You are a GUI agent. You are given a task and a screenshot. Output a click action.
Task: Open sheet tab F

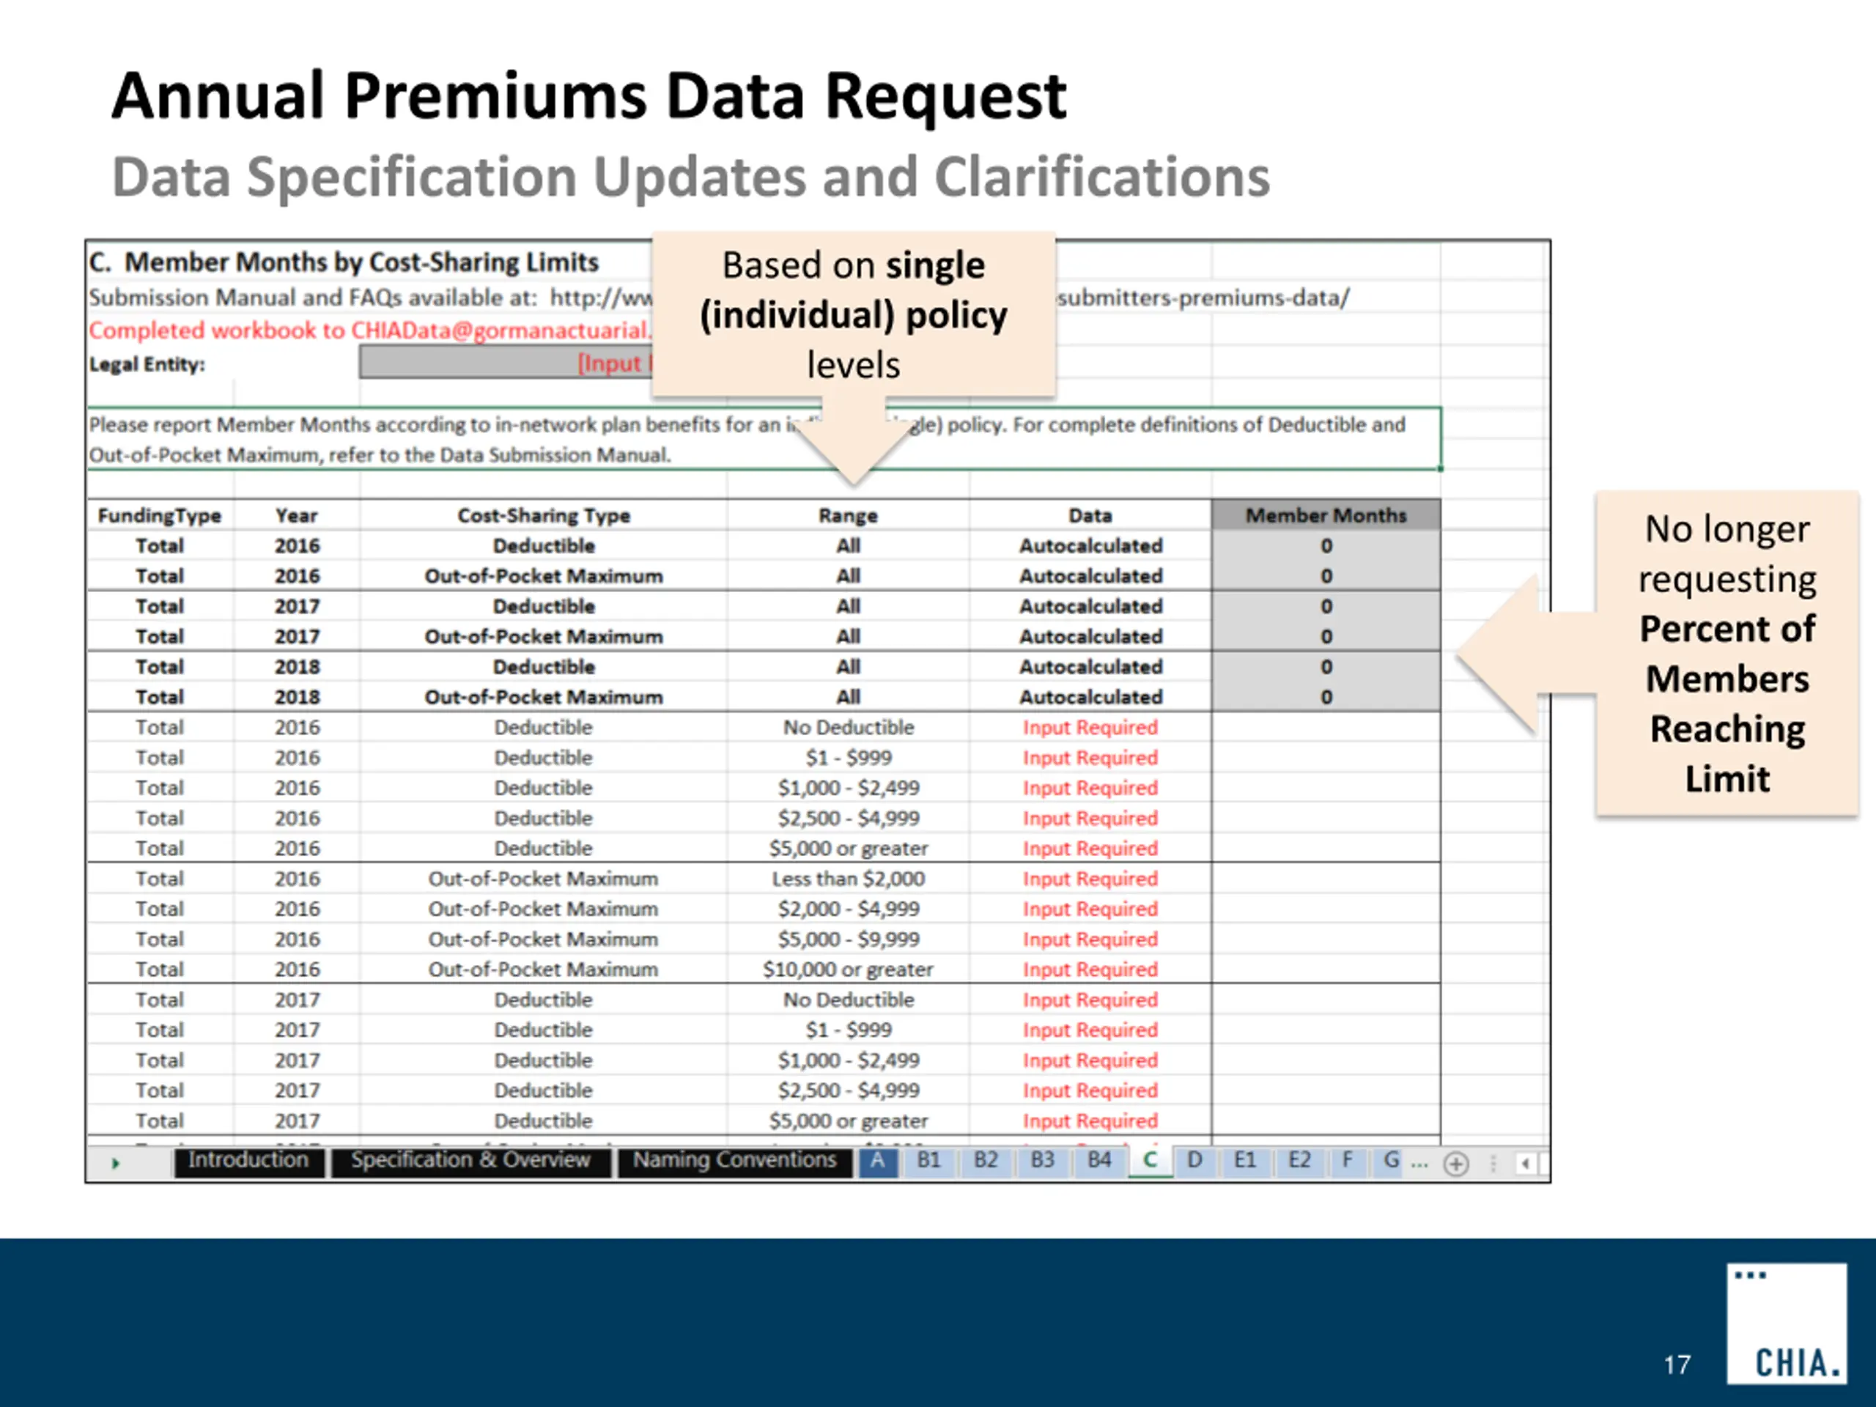[x=1347, y=1160]
